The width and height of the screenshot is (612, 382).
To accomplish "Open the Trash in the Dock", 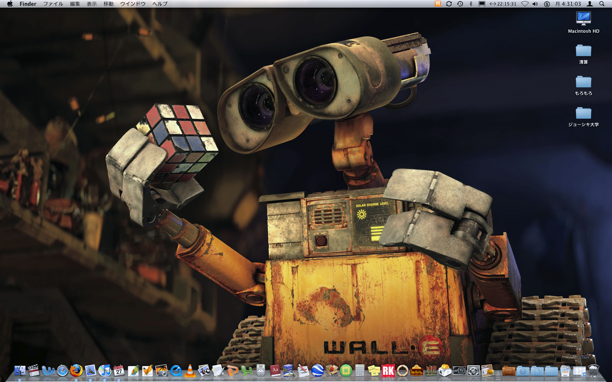I will pos(594,371).
